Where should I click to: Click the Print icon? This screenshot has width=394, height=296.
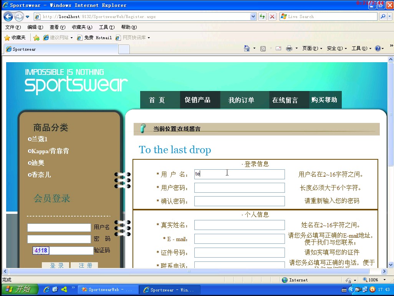pos(289,48)
